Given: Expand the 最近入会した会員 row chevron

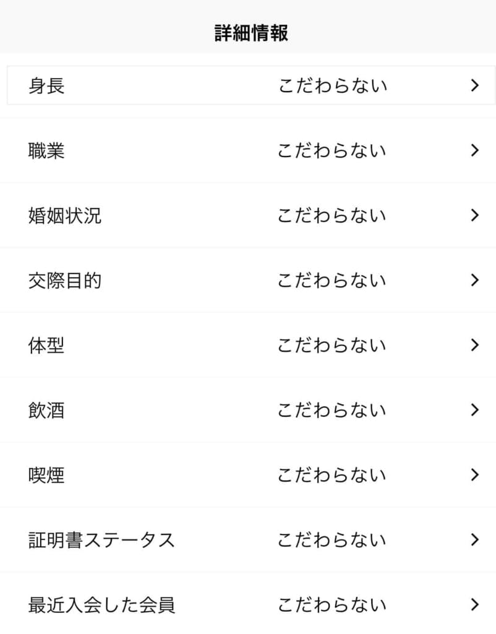Looking at the screenshot, I should click(475, 604).
